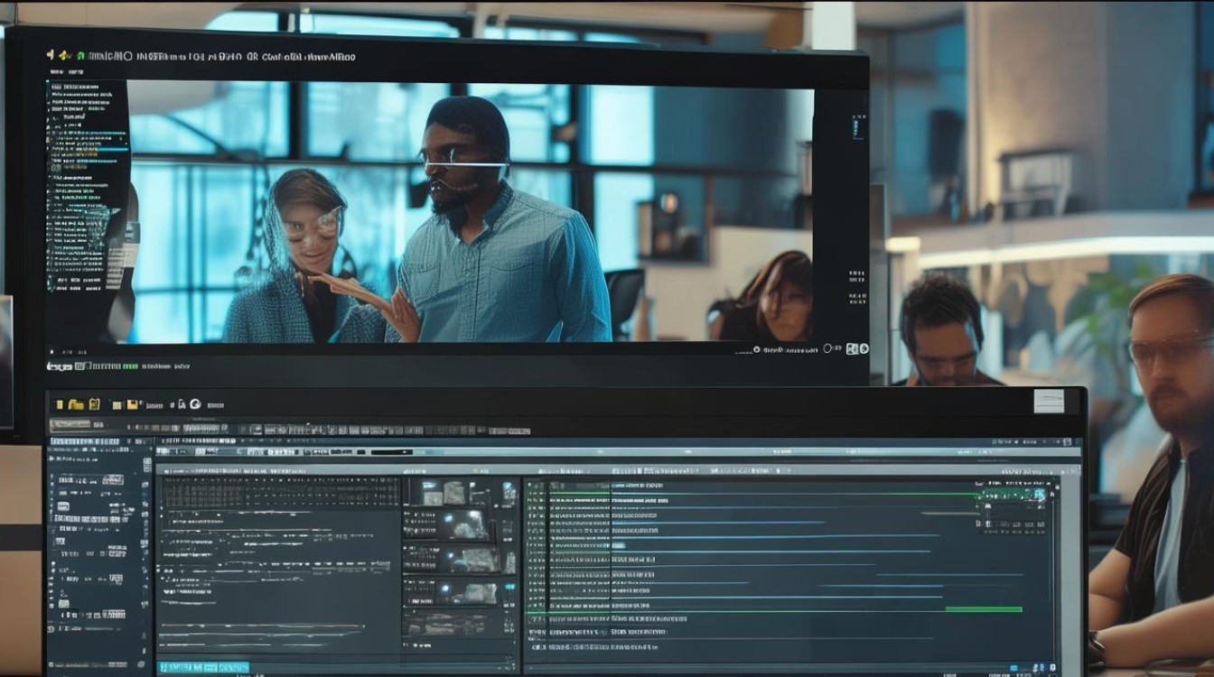The height and width of the screenshot is (677, 1214).
Task: Click the yellow clipboard icon beside the folder
Action: pyautogui.click(x=94, y=405)
